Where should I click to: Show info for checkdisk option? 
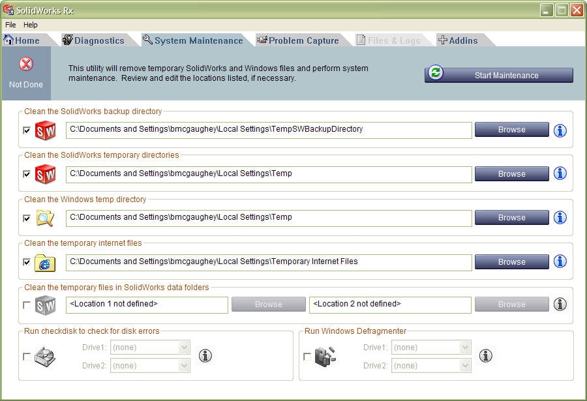pos(205,356)
